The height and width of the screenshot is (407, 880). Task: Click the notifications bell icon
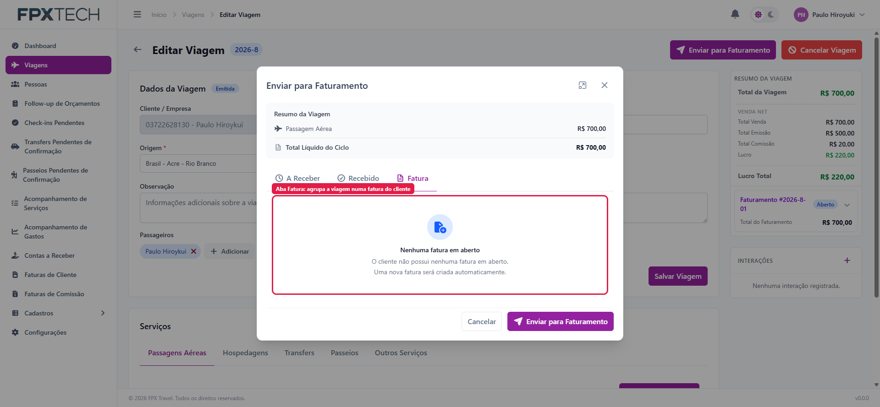[x=735, y=14]
